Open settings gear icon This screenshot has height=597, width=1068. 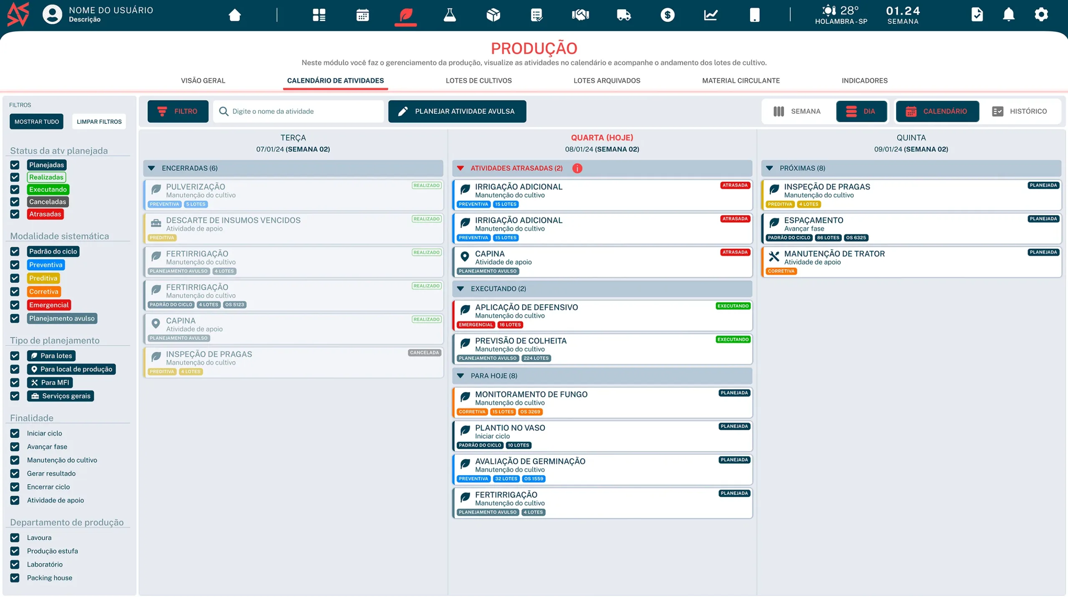[x=1041, y=15]
